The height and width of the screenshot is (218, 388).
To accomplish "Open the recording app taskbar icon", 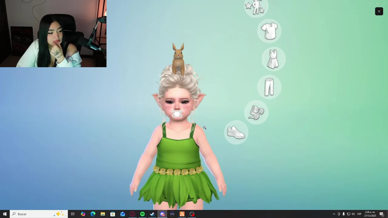I will (192, 214).
